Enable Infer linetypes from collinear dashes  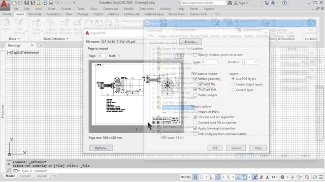pyautogui.click(x=195, y=134)
